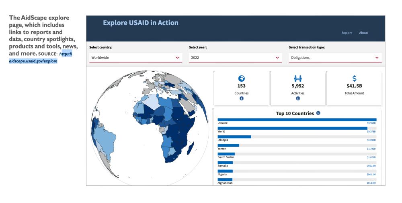
Task: Click the Somalia funding bar
Action: (225, 163)
